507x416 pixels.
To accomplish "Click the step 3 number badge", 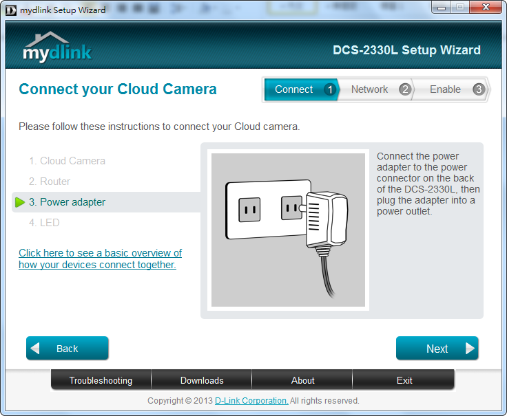I will click(478, 89).
